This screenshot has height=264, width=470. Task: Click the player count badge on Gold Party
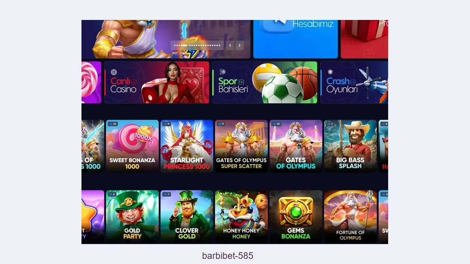(x=112, y=194)
